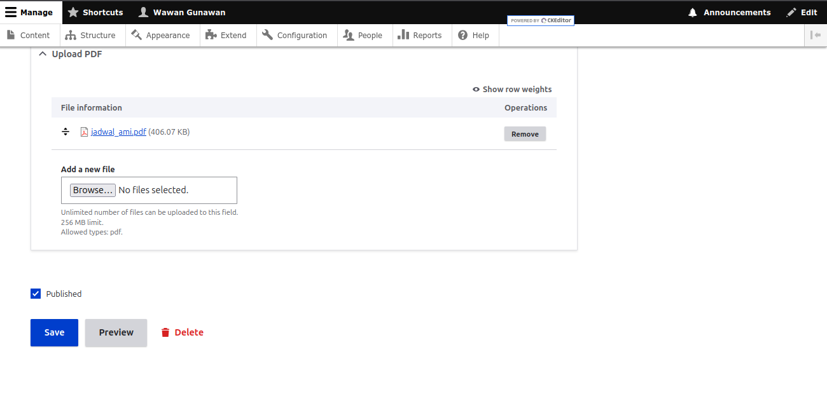The image size is (827, 415).
Task: Open the Reports menu label
Action: pyautogui.click(x=427, y=36)
